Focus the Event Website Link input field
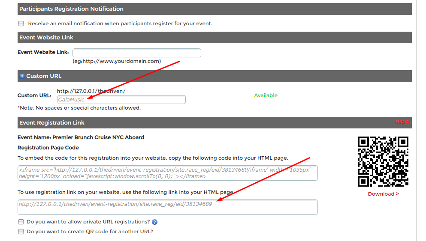The image size is (426, 241). coord(136,53)
